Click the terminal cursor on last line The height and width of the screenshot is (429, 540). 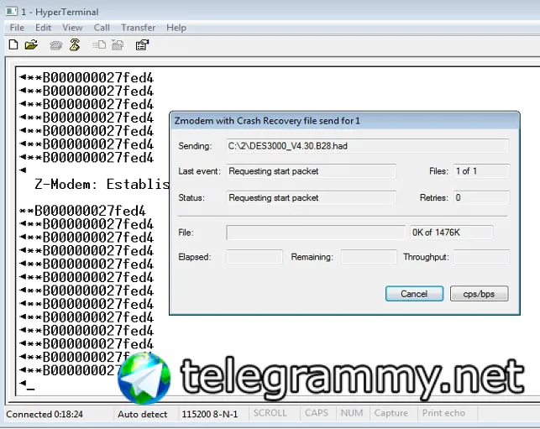coord(30,389)
